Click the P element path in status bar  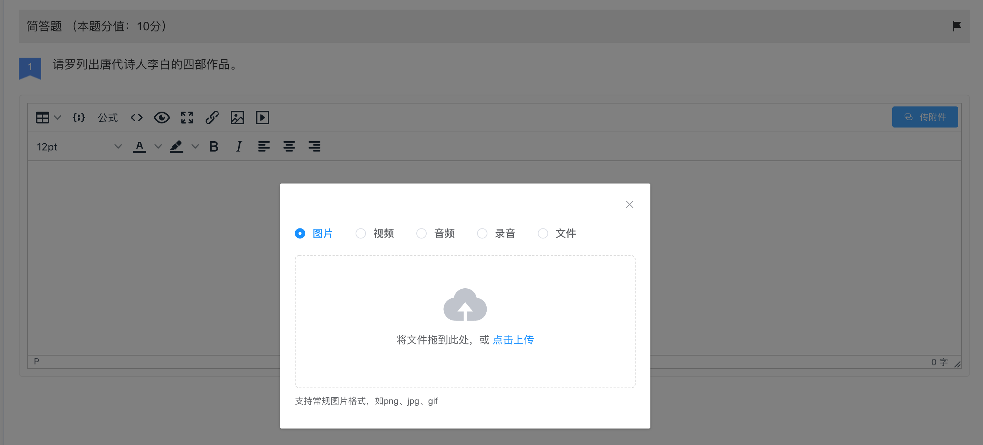coord(37,361)
